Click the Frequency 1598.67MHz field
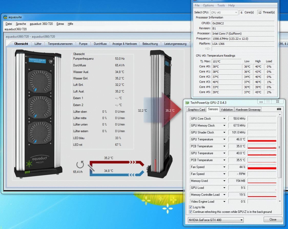The height and width of the screenshot is (229, 288). (x=243, y=39)
